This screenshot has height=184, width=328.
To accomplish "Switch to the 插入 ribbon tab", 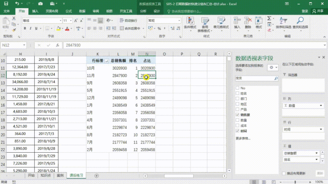I will tap(35, 11).
